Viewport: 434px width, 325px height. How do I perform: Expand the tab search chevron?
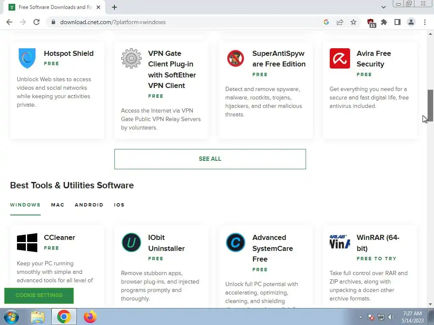tap(383, 7)
